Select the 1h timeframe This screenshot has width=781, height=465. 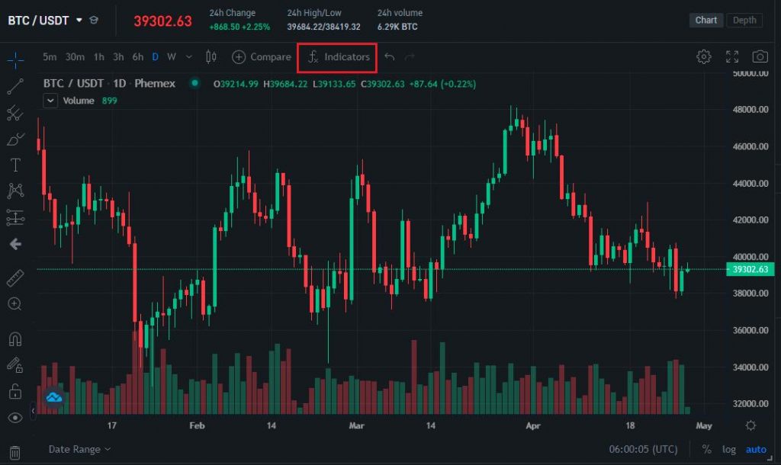click(99, 56)
